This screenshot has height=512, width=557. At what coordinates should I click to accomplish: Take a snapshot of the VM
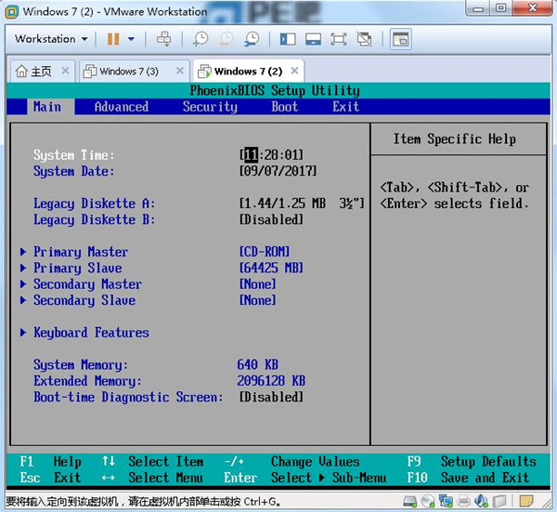tap(200, 39)
